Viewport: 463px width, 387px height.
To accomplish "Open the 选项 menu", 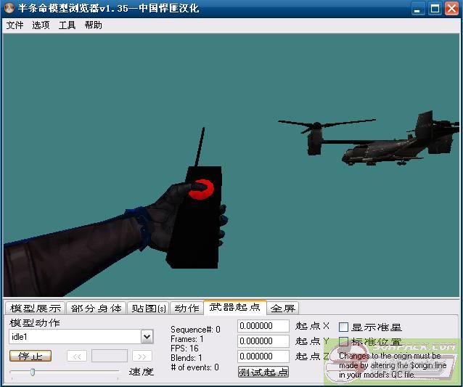I will [x=41, y=25].
